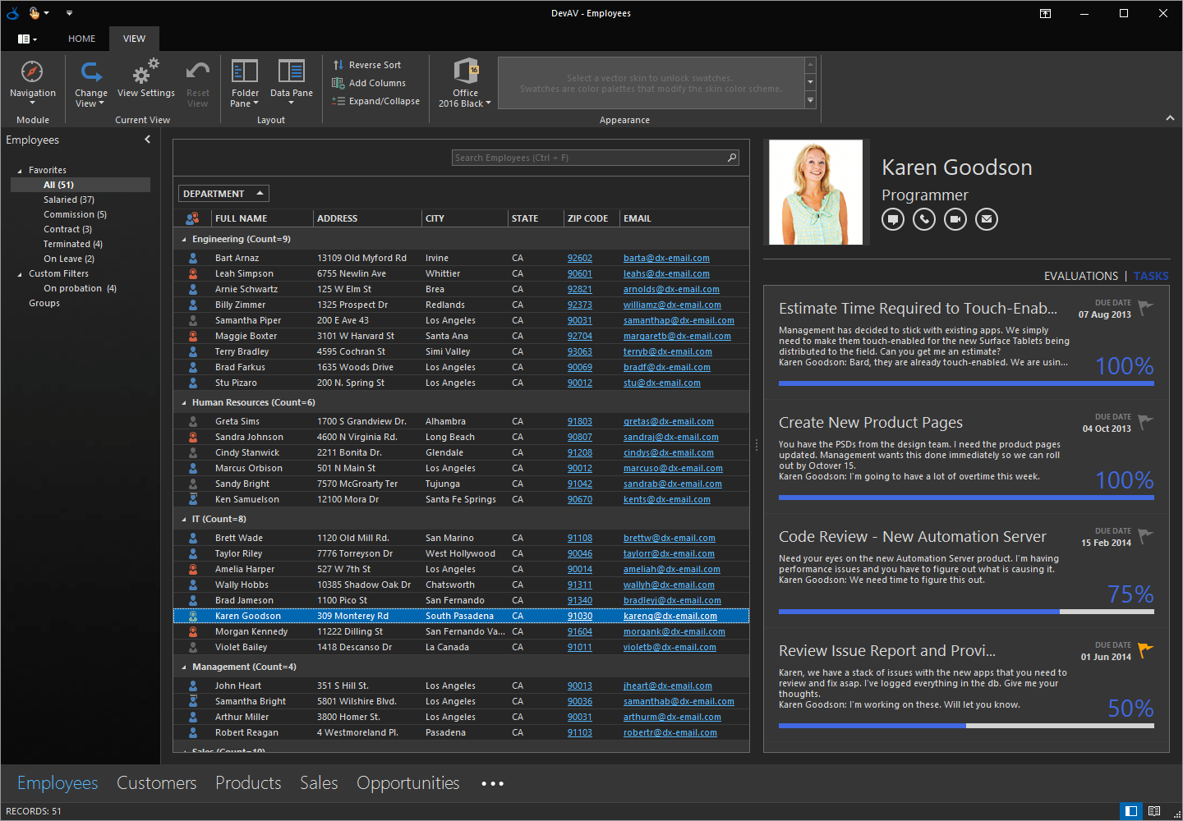The height and width of the screenshot is (821, 1183).
Task: Open the chat message icon for Karen Goodson
Action: (x=892, y=219)
